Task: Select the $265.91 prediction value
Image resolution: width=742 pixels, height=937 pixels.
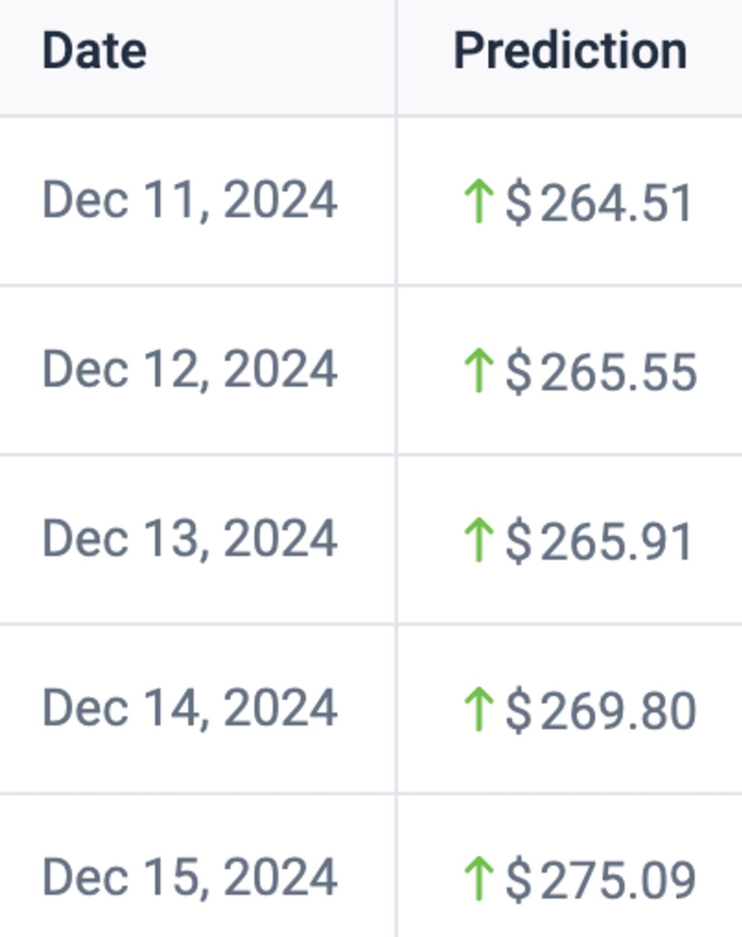Action: click(599, 541)
